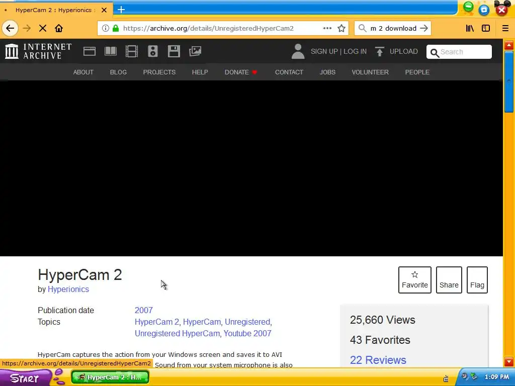
Task: Click the small tray icon left of notification area
Action: (446, 378)
